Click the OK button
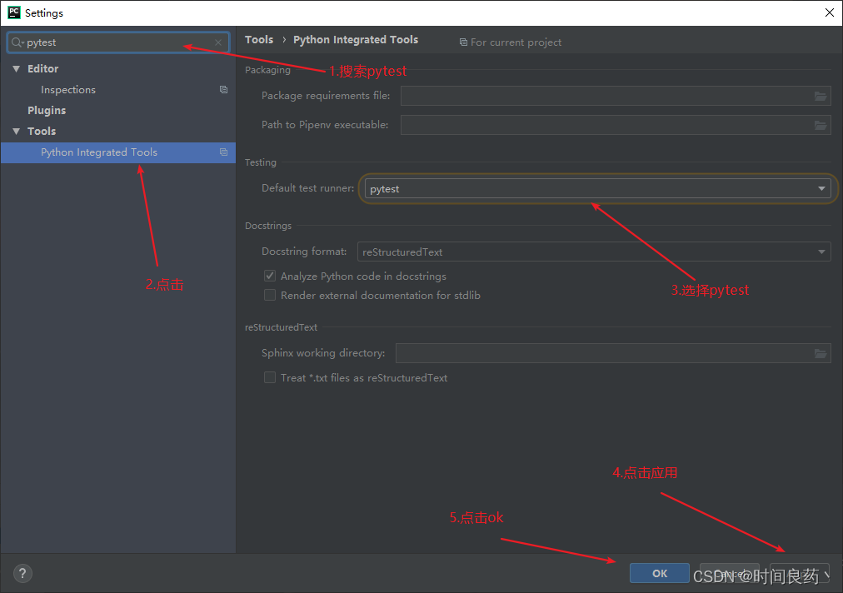Screen dimensions: 843x593 [660, 573]
